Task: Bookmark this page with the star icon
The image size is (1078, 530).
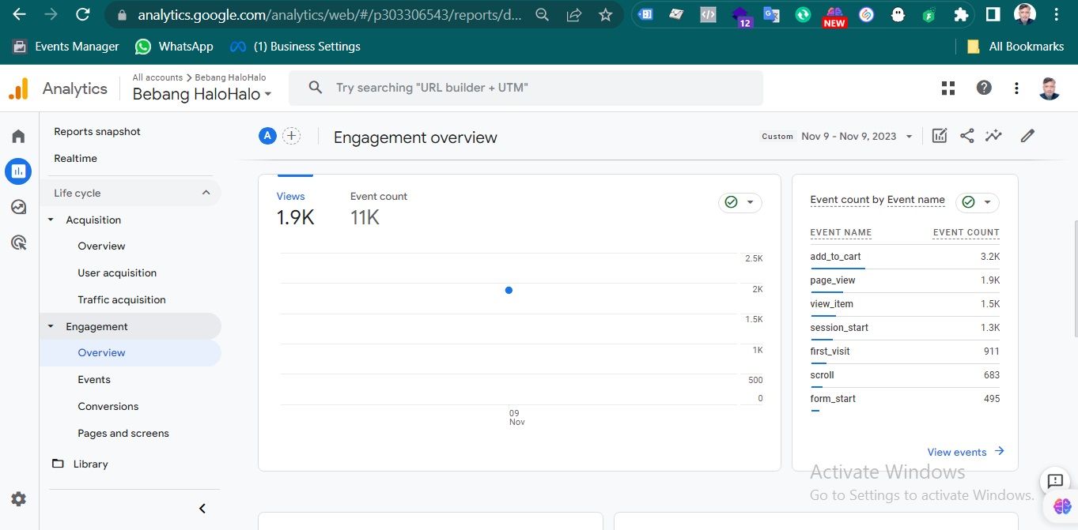Action: (x=605, y=15)
